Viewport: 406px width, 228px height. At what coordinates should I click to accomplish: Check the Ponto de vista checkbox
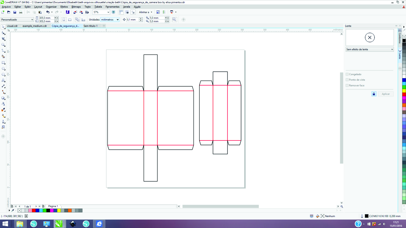347,80
